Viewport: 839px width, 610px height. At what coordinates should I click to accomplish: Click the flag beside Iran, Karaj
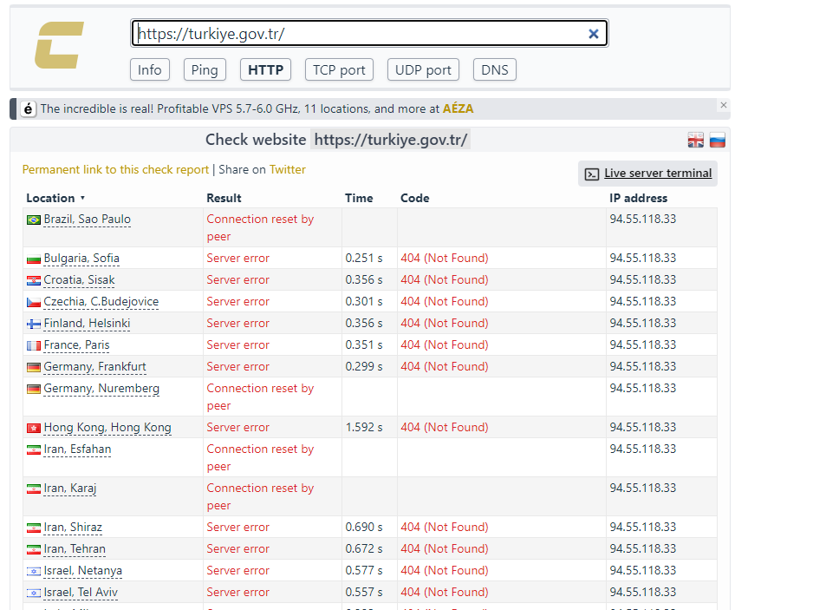(x=34, y=489)
